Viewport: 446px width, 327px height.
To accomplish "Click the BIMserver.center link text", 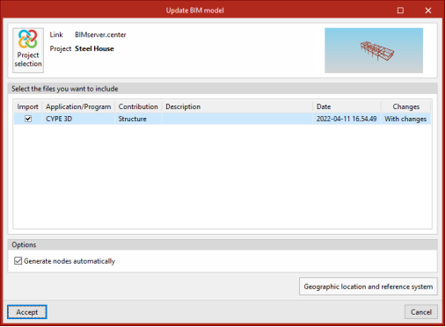I will [100, 34].
